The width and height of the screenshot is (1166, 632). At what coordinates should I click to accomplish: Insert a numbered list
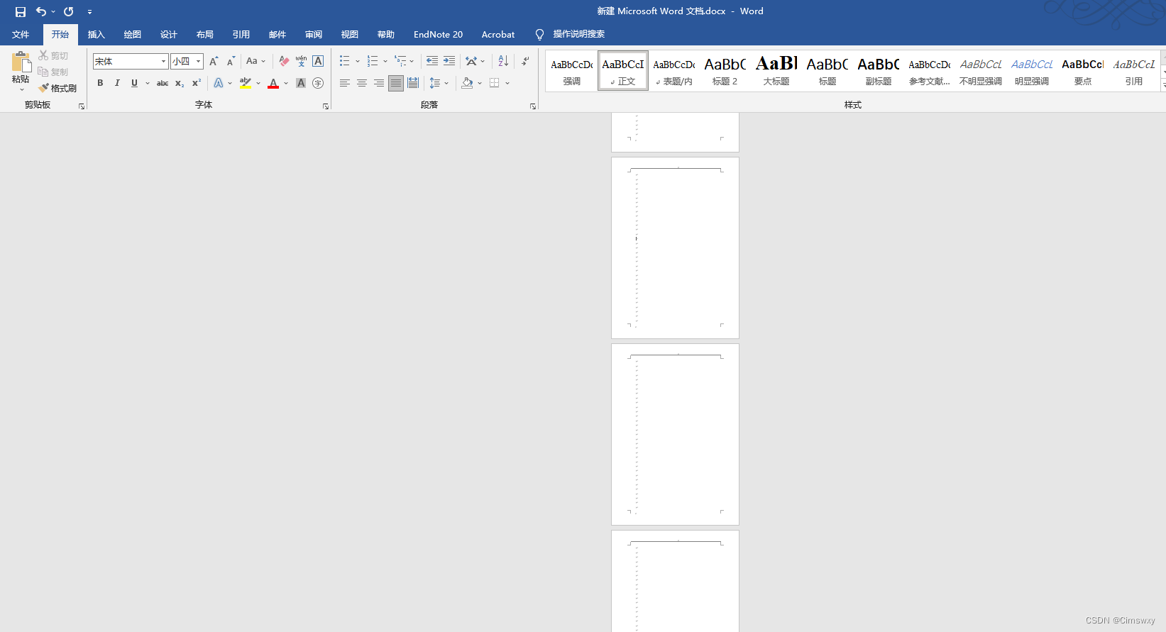373,62
